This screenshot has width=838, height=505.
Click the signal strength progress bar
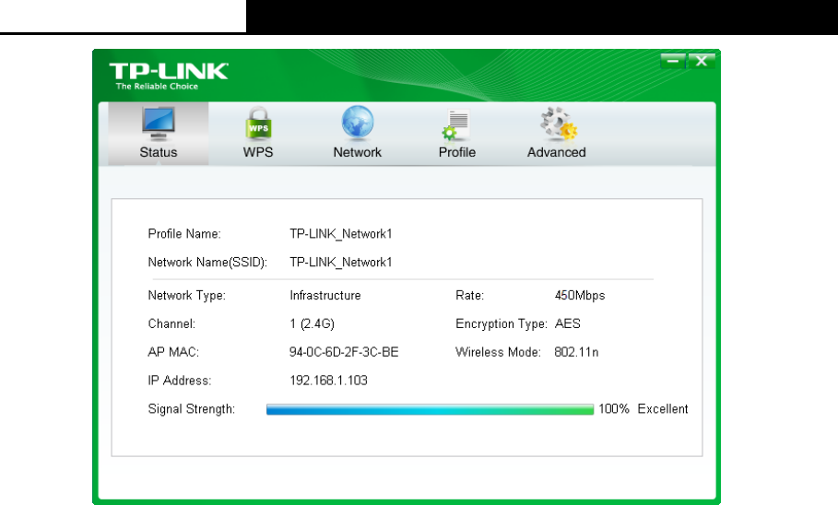click(x=430, y=409)
